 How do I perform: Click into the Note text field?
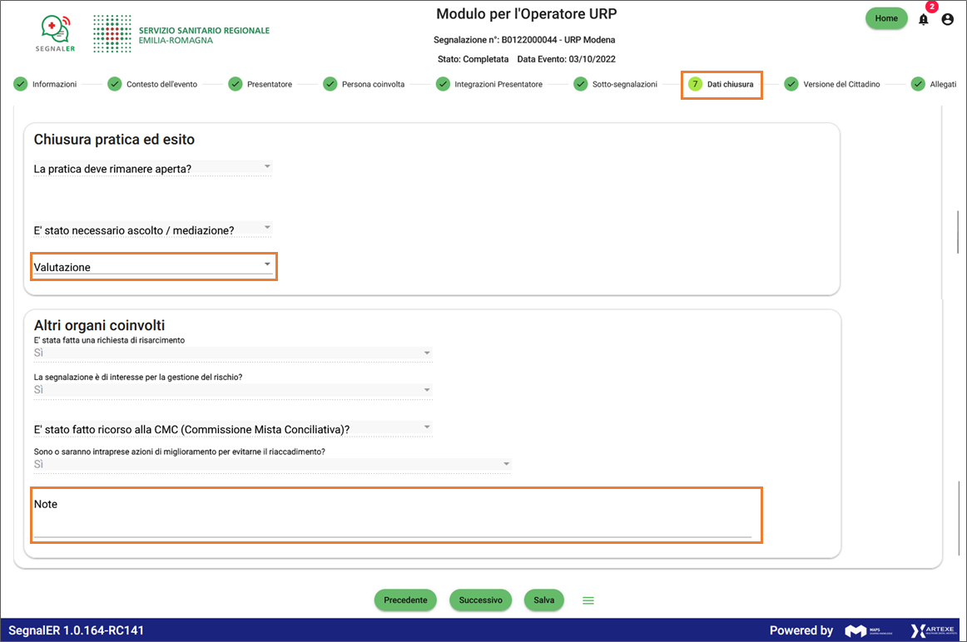click(x=392, y=526)
